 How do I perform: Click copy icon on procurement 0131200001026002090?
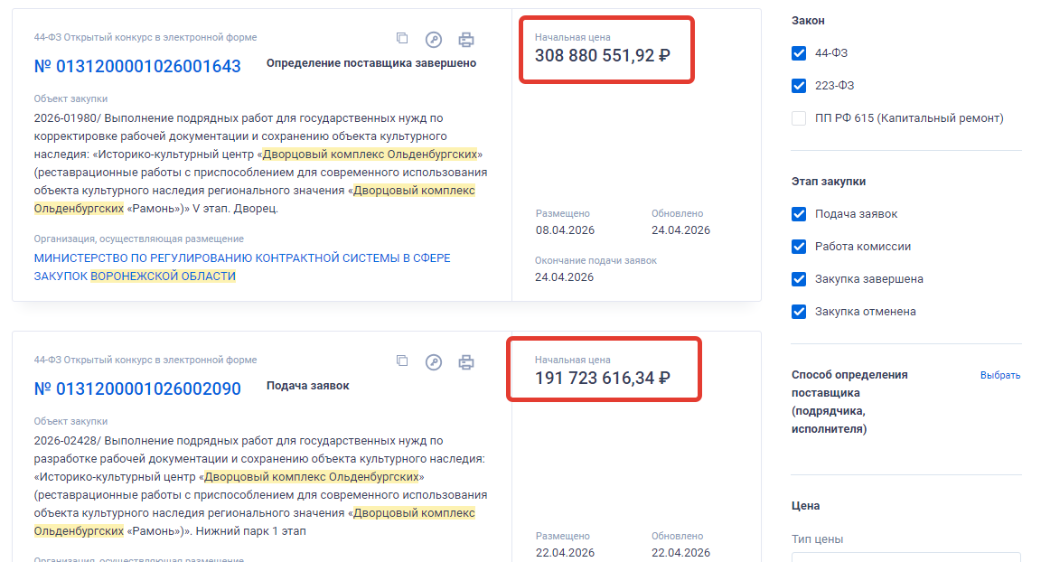402,361
